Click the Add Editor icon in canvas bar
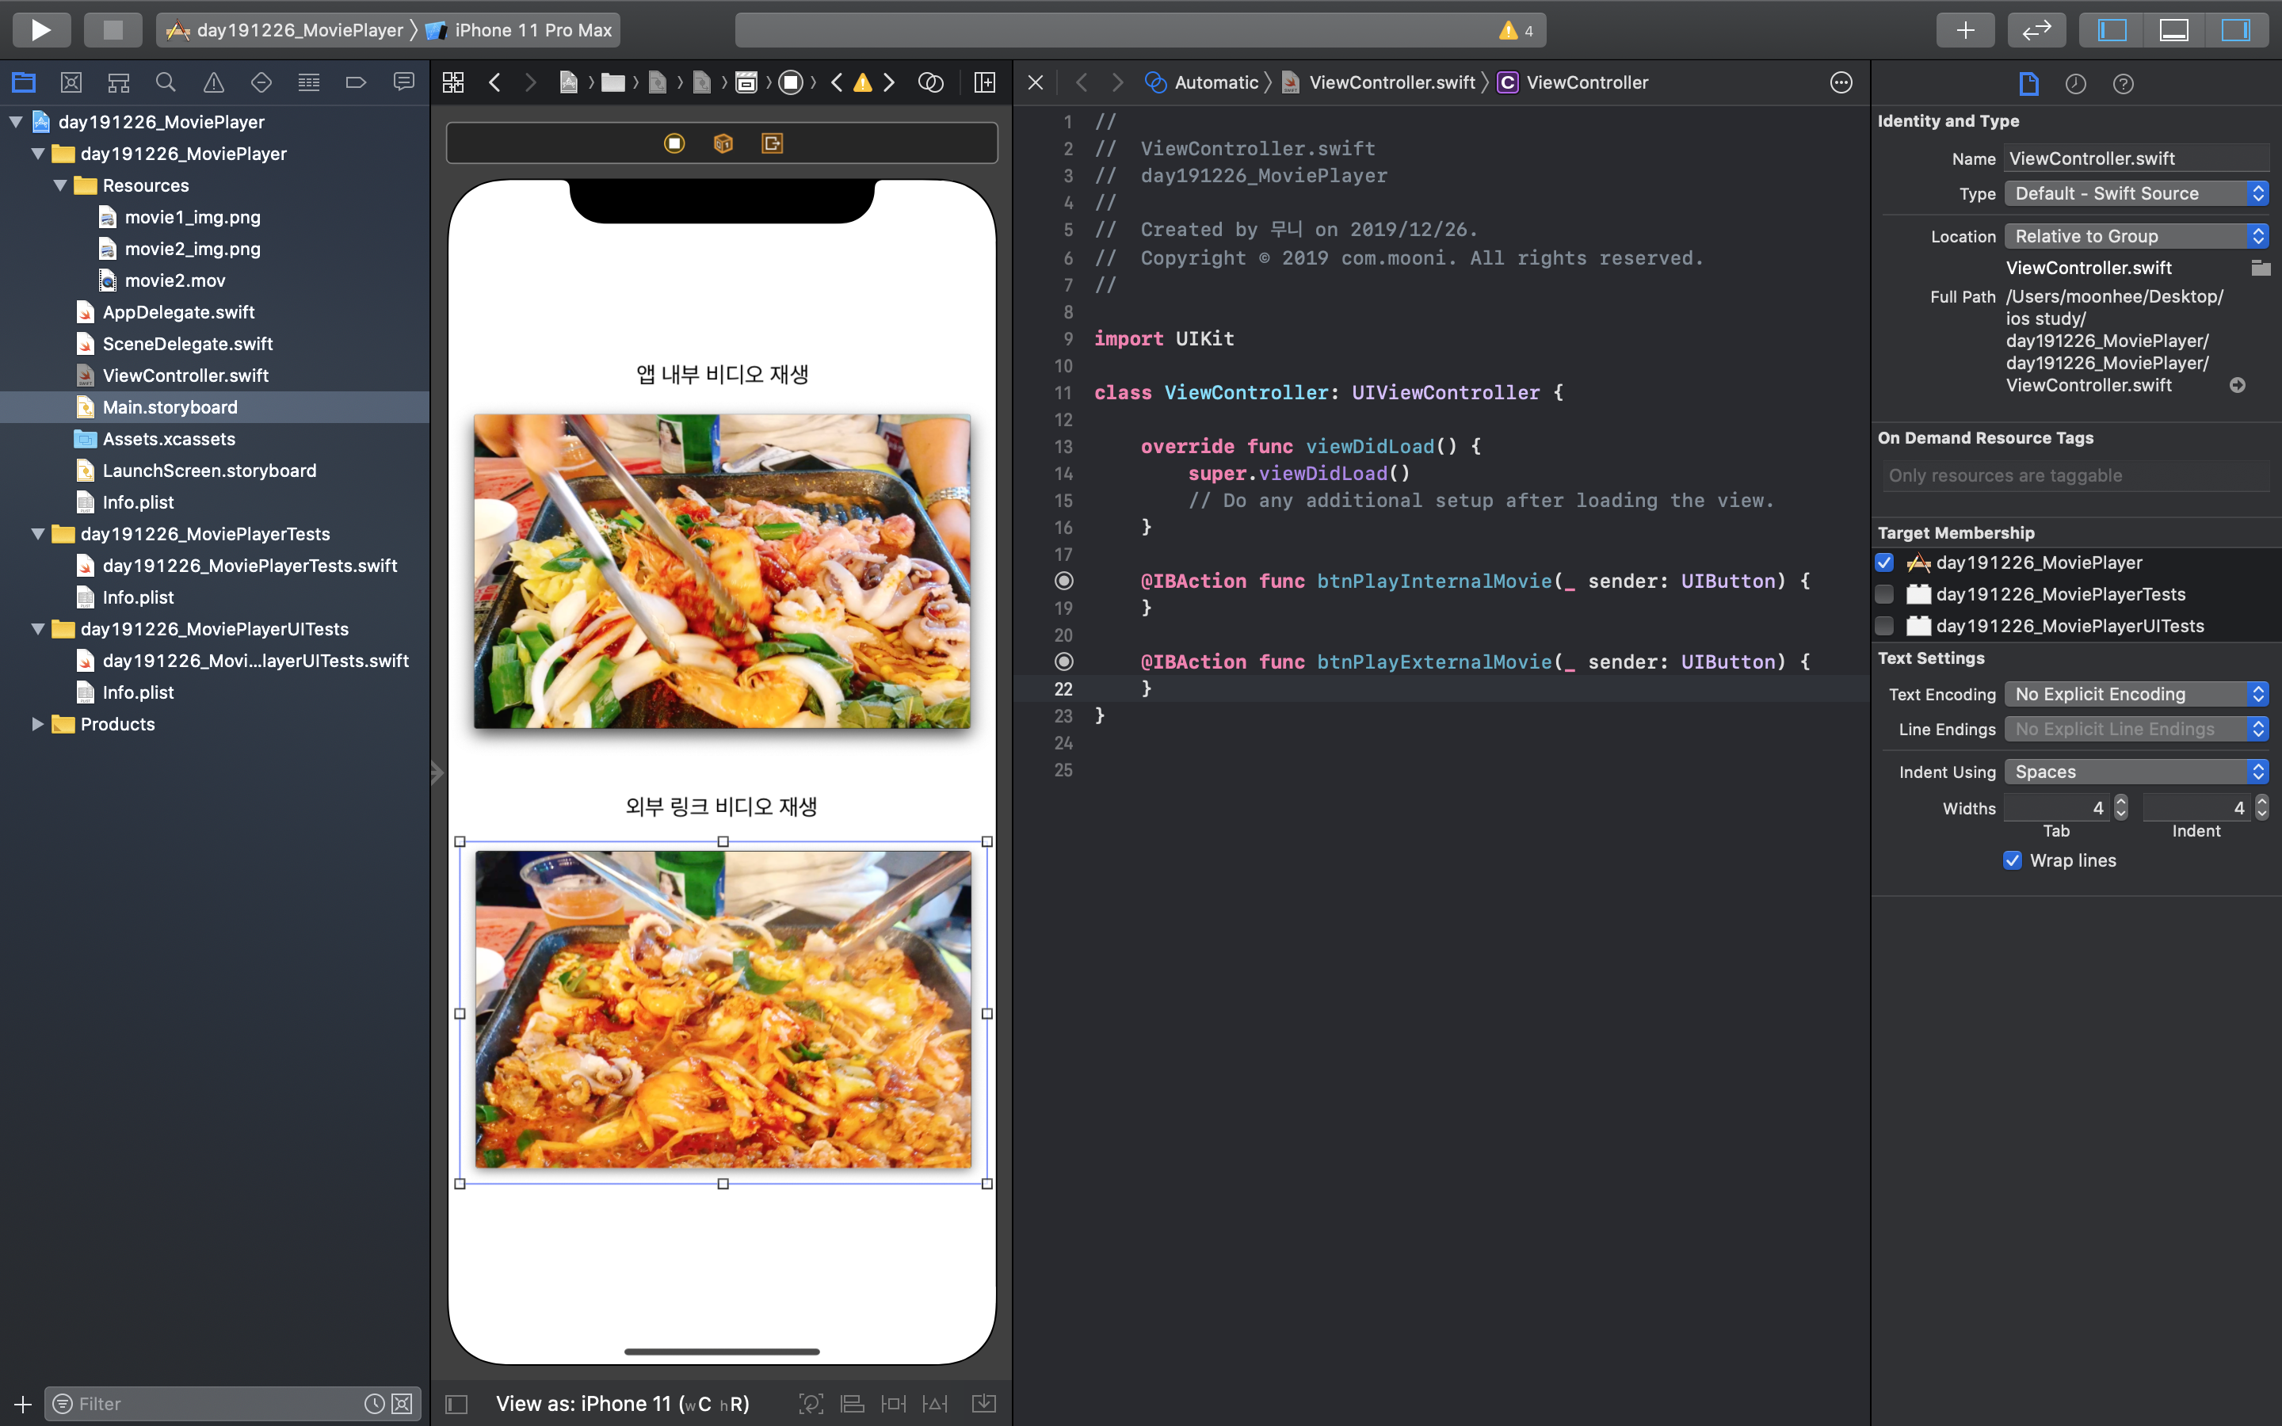This screenshot has width=2282, height=1426. [x=984, y=83]
